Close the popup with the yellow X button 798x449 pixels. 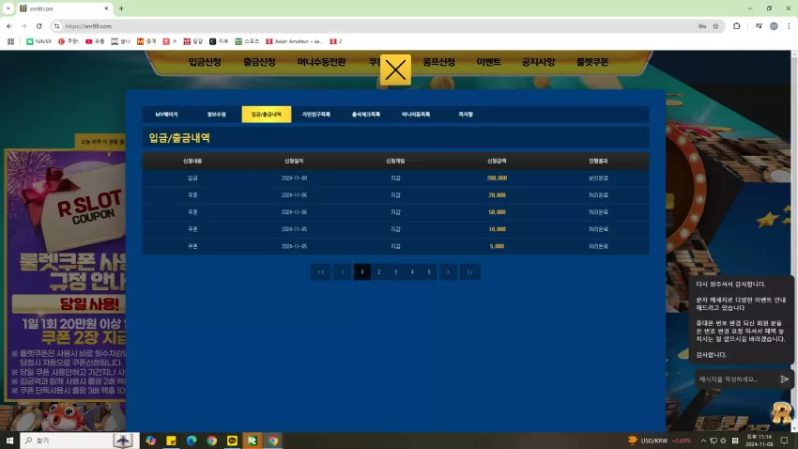tap(395, 70)
